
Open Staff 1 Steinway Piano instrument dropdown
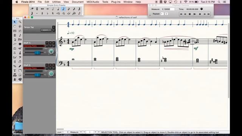click(34, 46)
